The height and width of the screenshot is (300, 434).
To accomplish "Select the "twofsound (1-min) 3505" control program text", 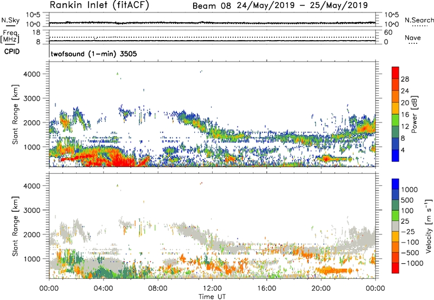I will click(94, 54).
